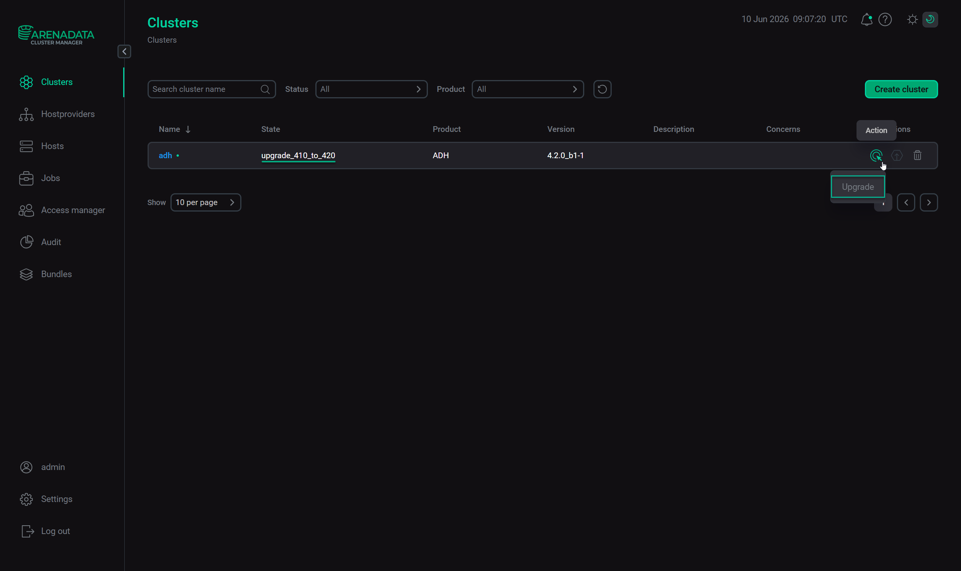Screen dimensions: 961x571
Task: Switch to dark theme moon icon
Action: tap(930, 19)
